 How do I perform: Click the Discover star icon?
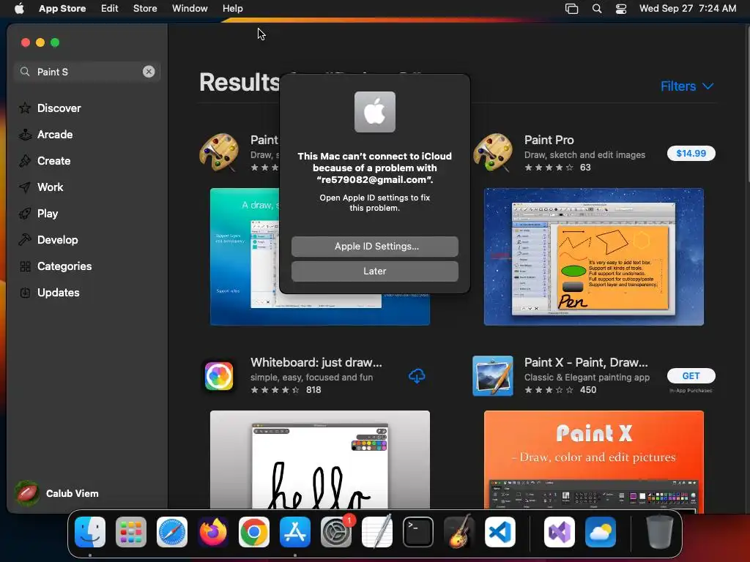click(25, 108)
